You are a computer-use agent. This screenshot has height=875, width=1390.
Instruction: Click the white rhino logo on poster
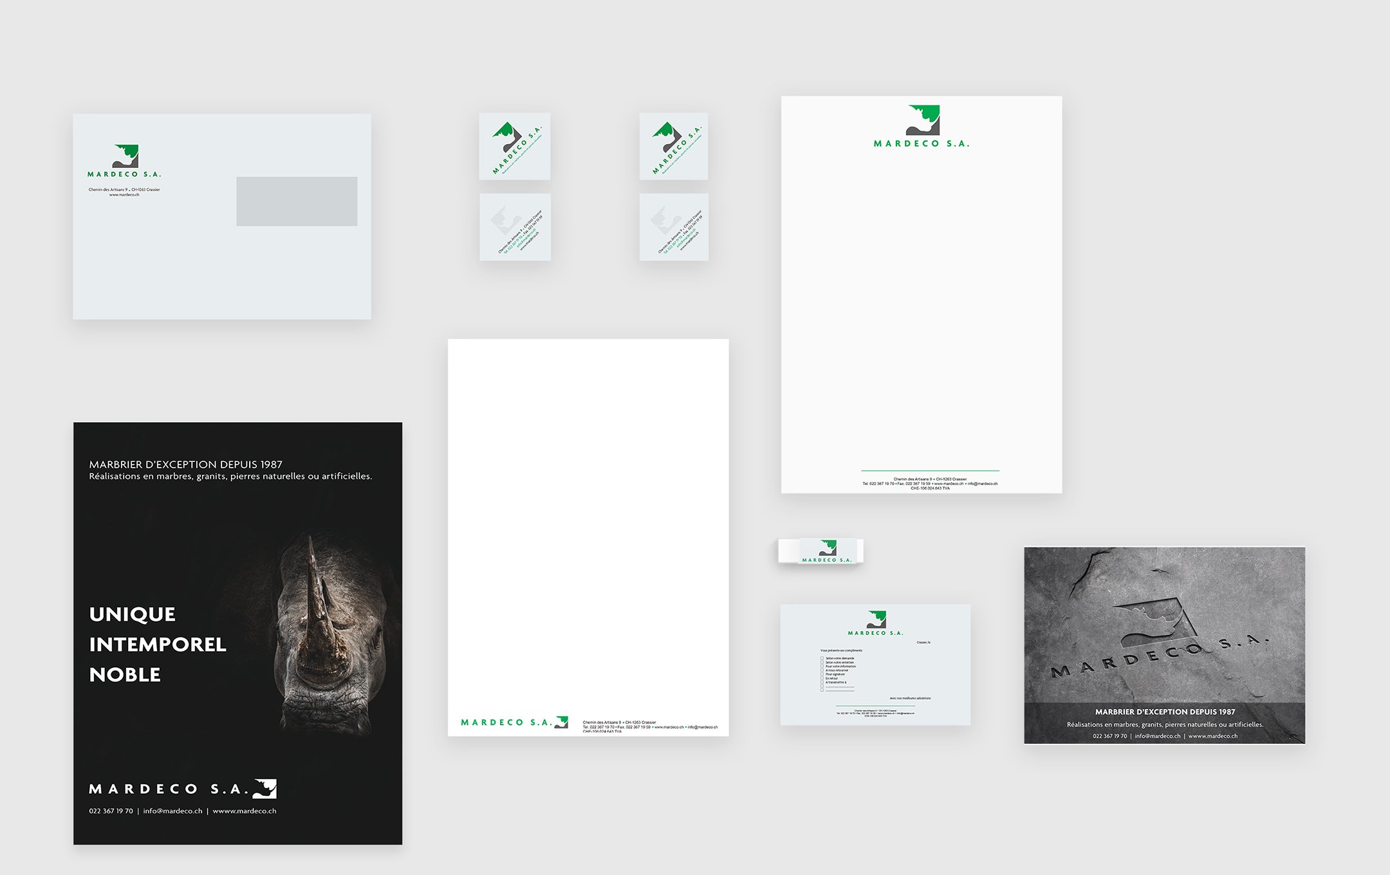click(x=264, y=789)
